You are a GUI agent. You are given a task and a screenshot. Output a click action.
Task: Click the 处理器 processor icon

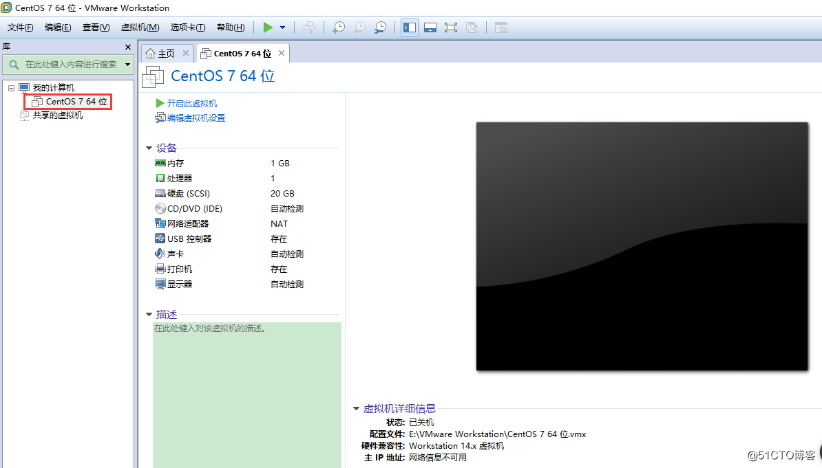(x=160, y=179)
